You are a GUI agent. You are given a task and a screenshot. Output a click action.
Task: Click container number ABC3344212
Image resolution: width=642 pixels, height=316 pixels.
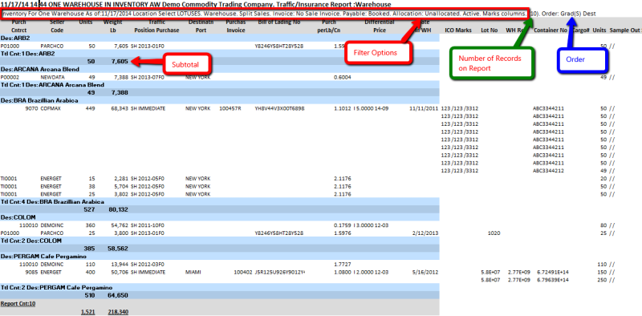(549, 170)
